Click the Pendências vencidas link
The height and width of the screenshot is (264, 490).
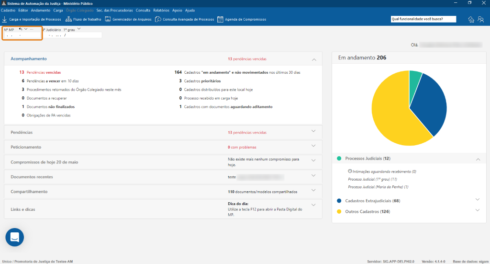(44, 72)
